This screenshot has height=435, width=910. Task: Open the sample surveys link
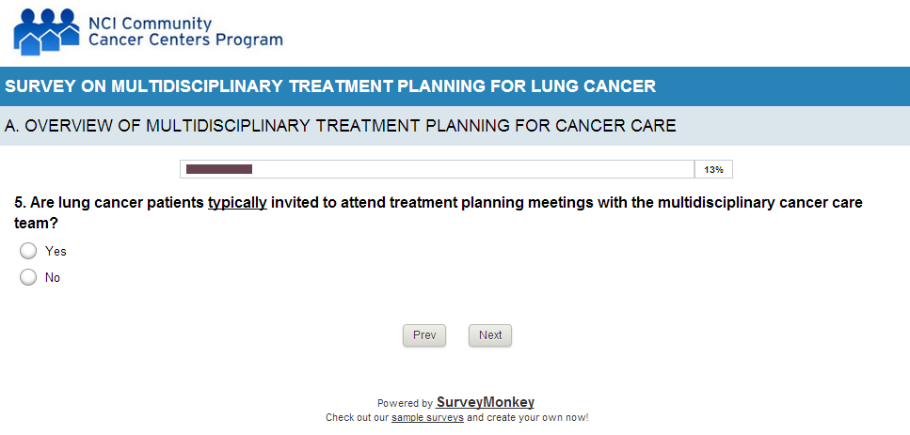click(427, 417)
